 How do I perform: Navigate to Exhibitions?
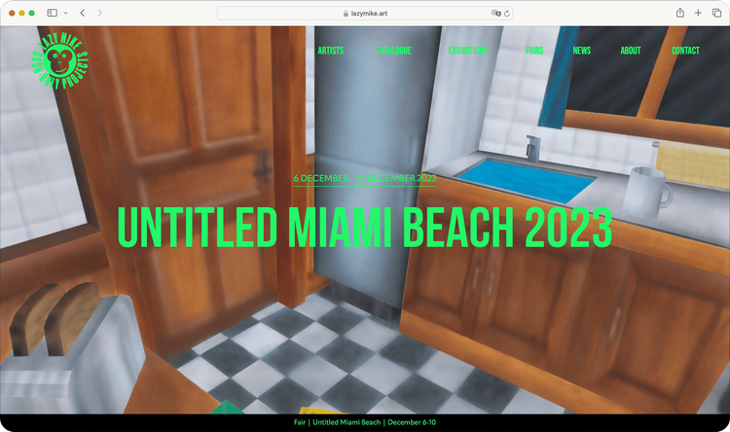click(x=469, y=51)
